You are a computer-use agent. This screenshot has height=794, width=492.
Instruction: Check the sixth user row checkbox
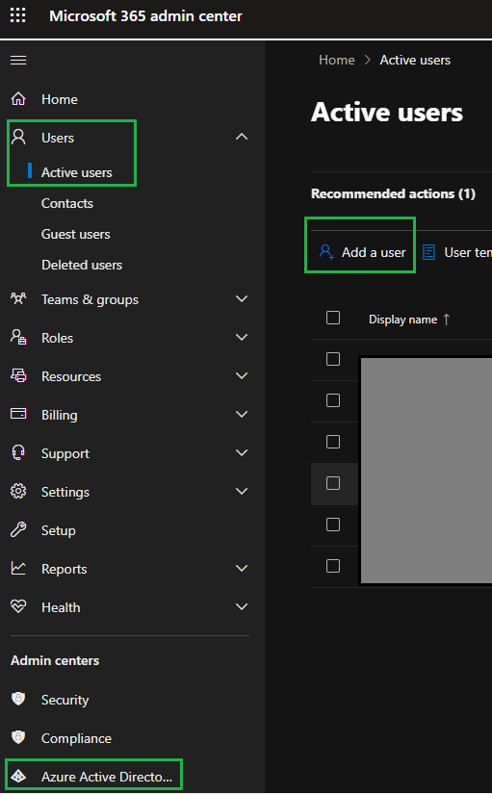click(x=333, y=566)
